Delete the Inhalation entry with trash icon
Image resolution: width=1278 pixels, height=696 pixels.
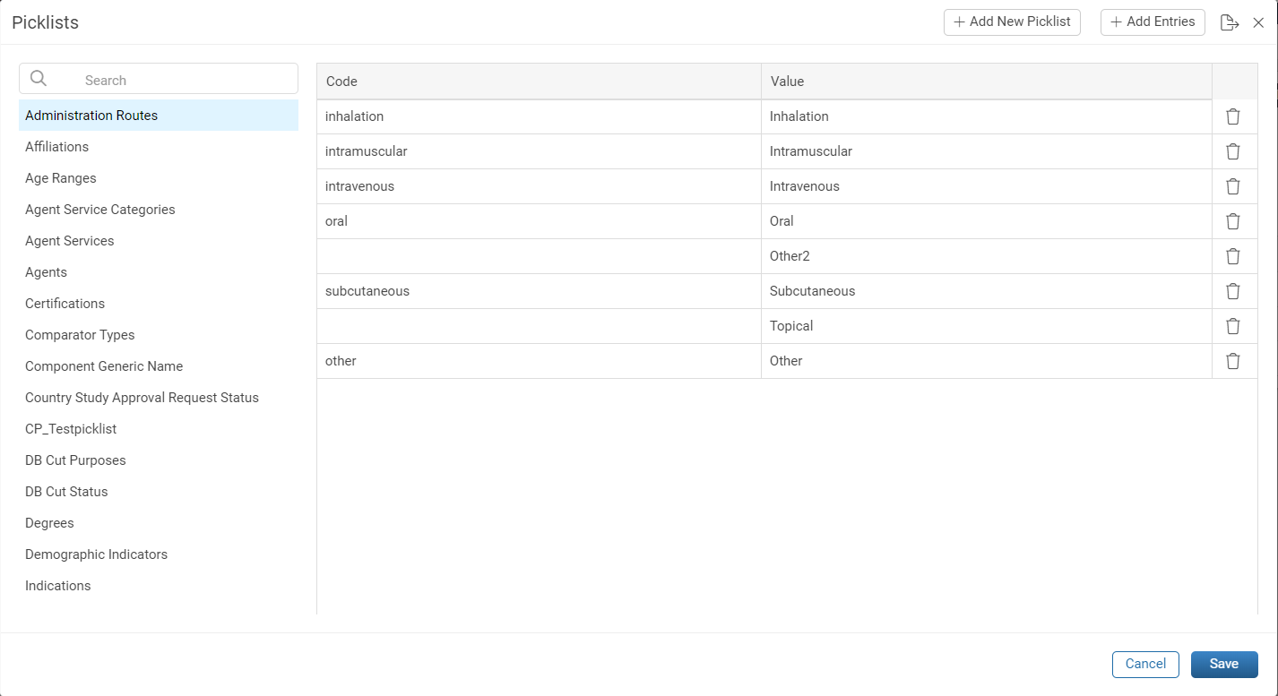point(1233,116)
